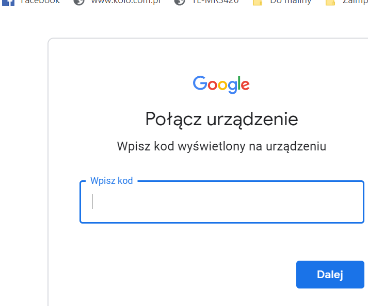This screenshot has height=306, width=368.
Task: Click the Google logo
Action: point(221,84)
